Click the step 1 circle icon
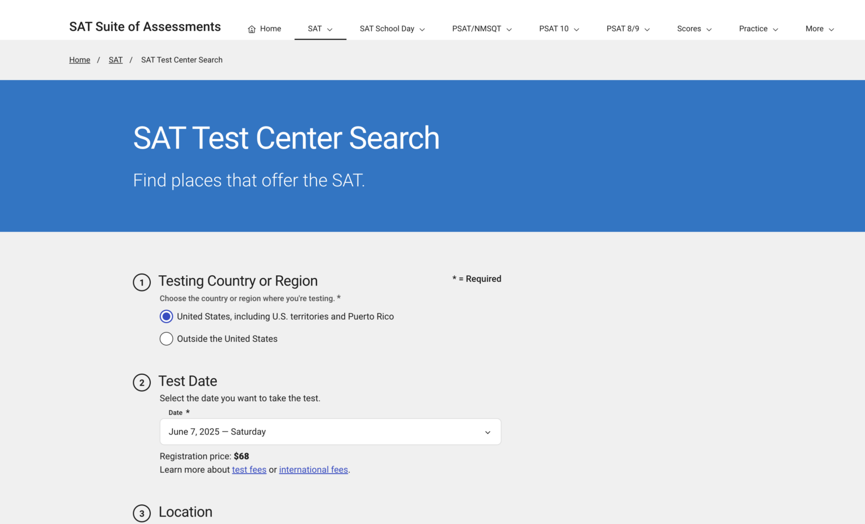Image resolution: width=865 pixels, height=524 pixels. click(141, 283)
